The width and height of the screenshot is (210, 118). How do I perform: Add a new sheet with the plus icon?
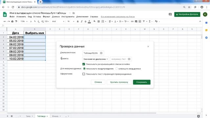click(x=8, y=116)
